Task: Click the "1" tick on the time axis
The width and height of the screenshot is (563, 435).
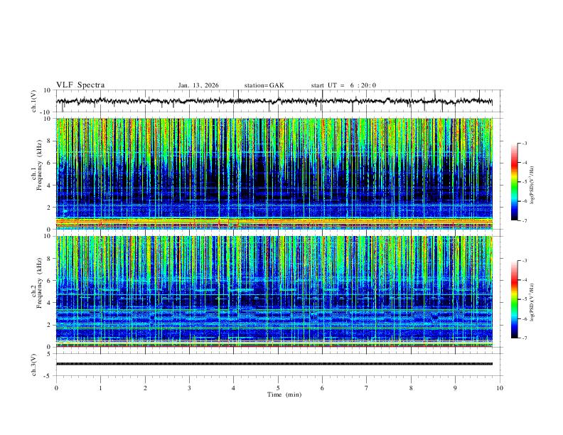Action: [100, 388]
